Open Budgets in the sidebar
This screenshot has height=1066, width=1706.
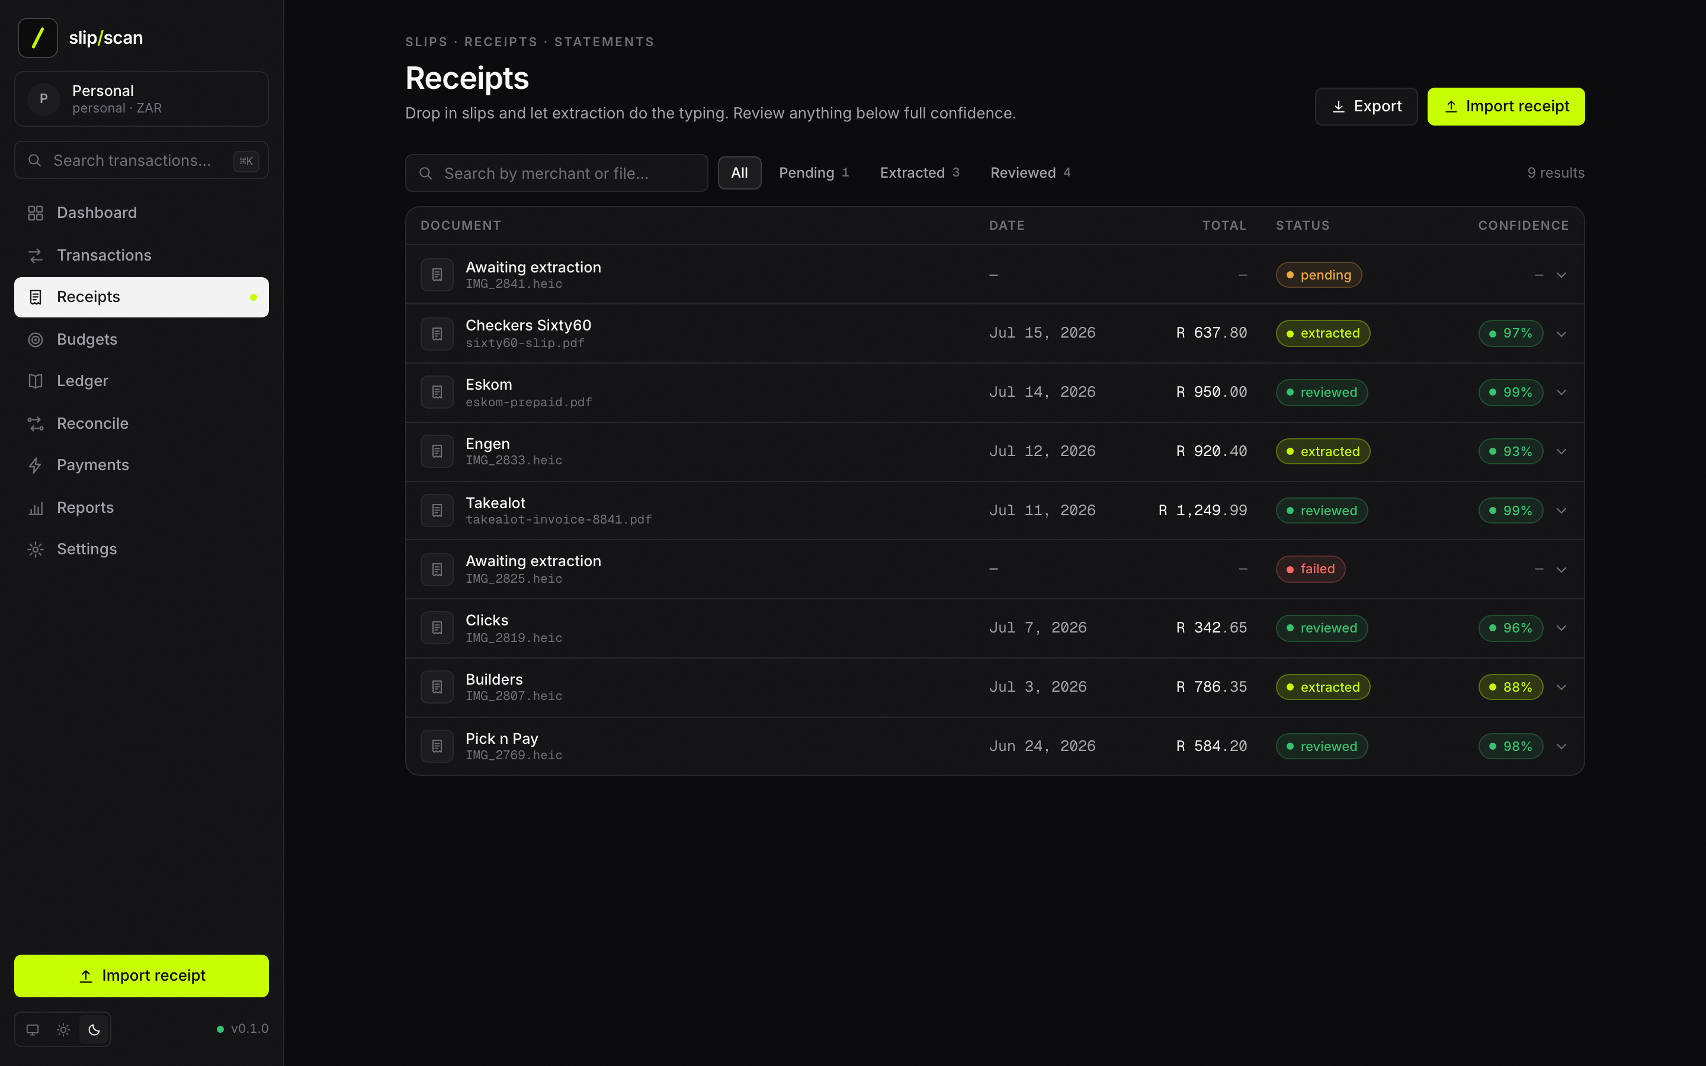click(141, 339)
